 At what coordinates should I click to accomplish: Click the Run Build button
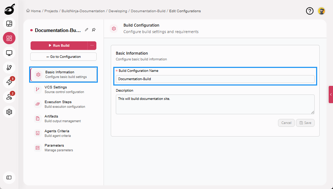pyautogui.click(x=59, y=45)
